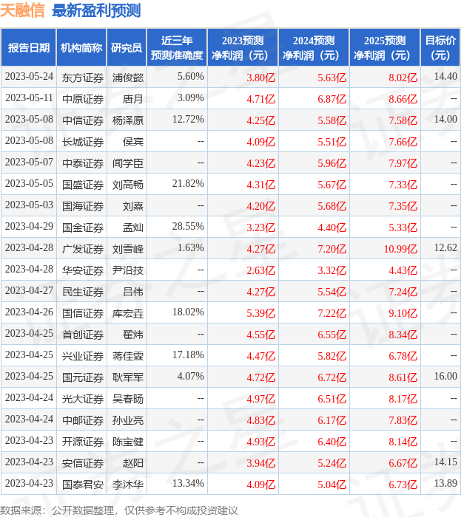The height and width of the screenshot is (517, 461).
Task: Click institution 开源证券
Action: click(83, 442)
